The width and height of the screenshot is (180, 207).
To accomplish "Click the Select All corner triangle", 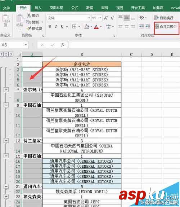I will pos(20,54).
